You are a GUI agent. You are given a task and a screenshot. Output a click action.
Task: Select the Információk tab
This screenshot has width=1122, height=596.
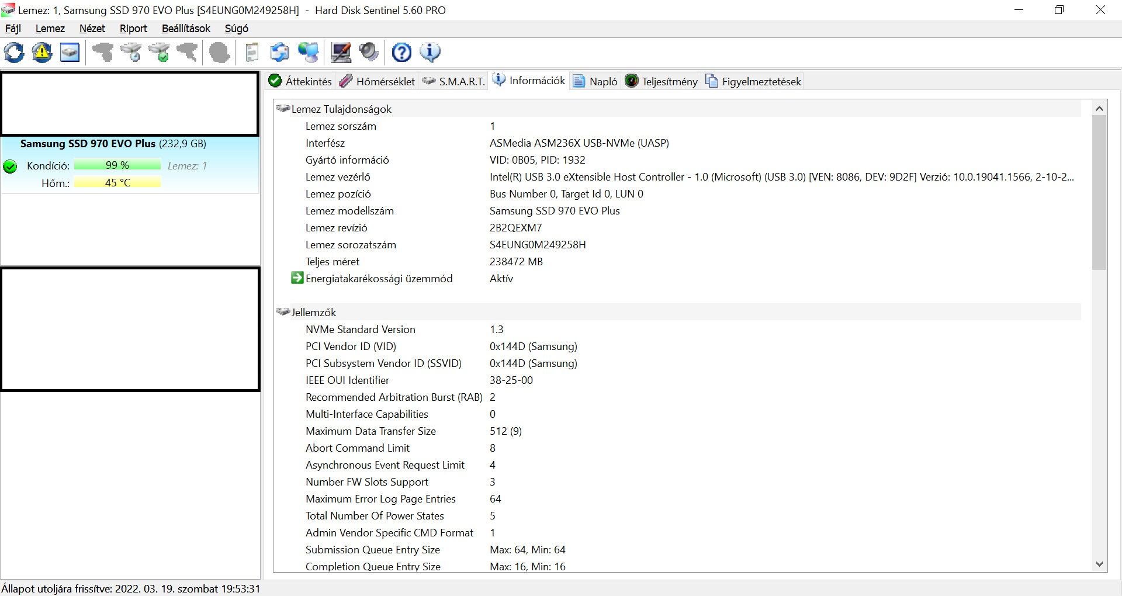point(529,81)
